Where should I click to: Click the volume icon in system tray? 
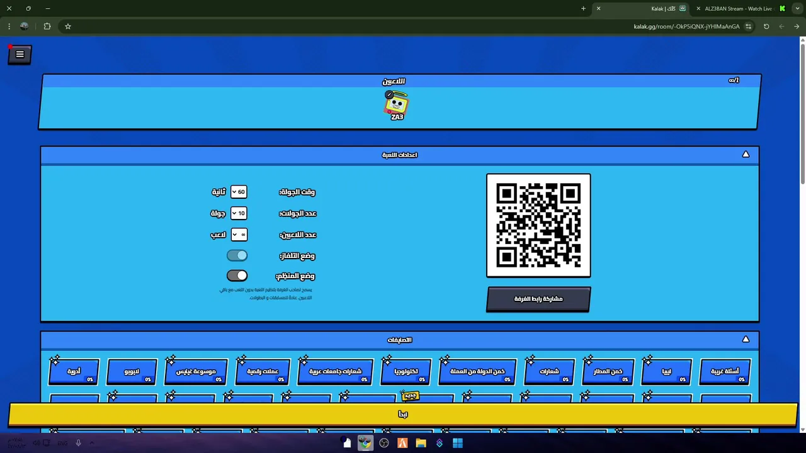click(37, 443)
